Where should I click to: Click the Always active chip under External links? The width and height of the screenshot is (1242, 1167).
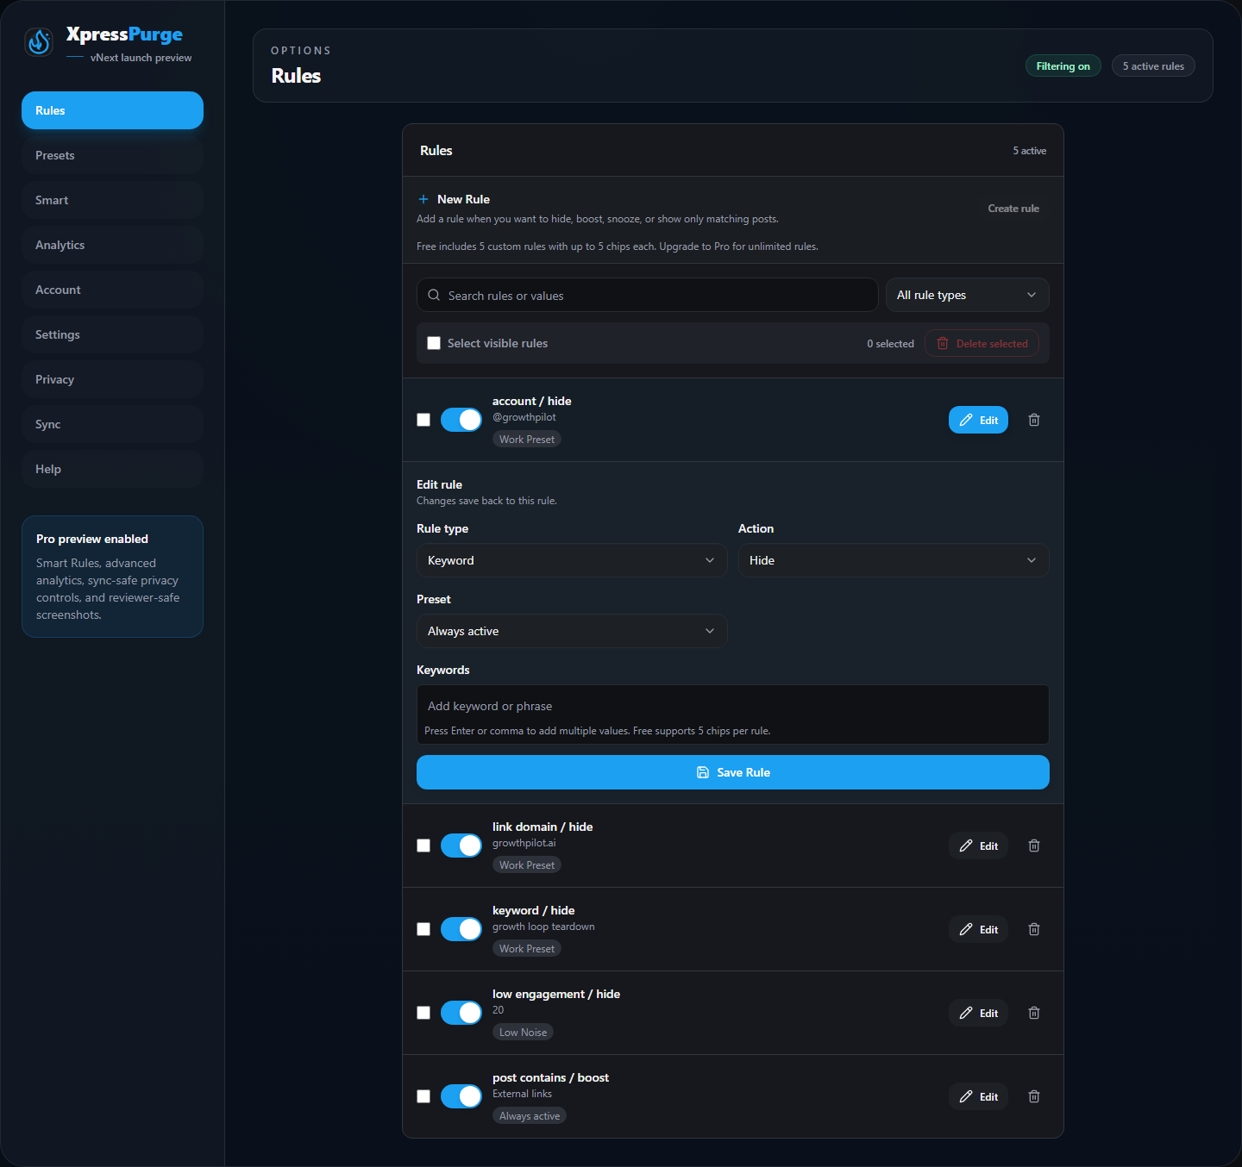coord(530,1116)
